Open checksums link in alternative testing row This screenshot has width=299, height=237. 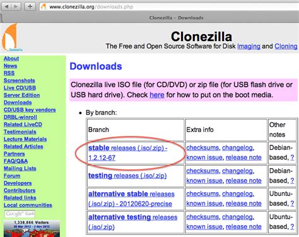click(x=202, y=217)
